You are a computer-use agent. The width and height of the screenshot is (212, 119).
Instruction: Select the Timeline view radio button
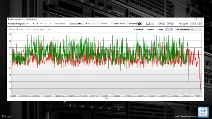tap(134, 29)
